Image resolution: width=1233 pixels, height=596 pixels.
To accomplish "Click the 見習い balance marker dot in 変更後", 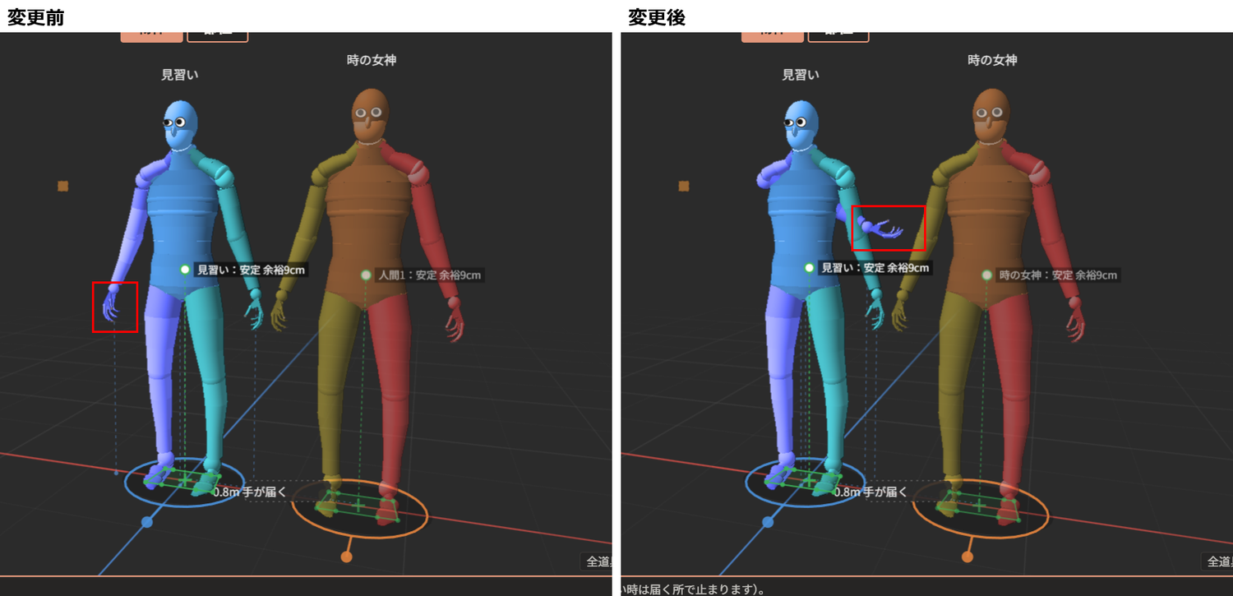I will click(809, 268).
